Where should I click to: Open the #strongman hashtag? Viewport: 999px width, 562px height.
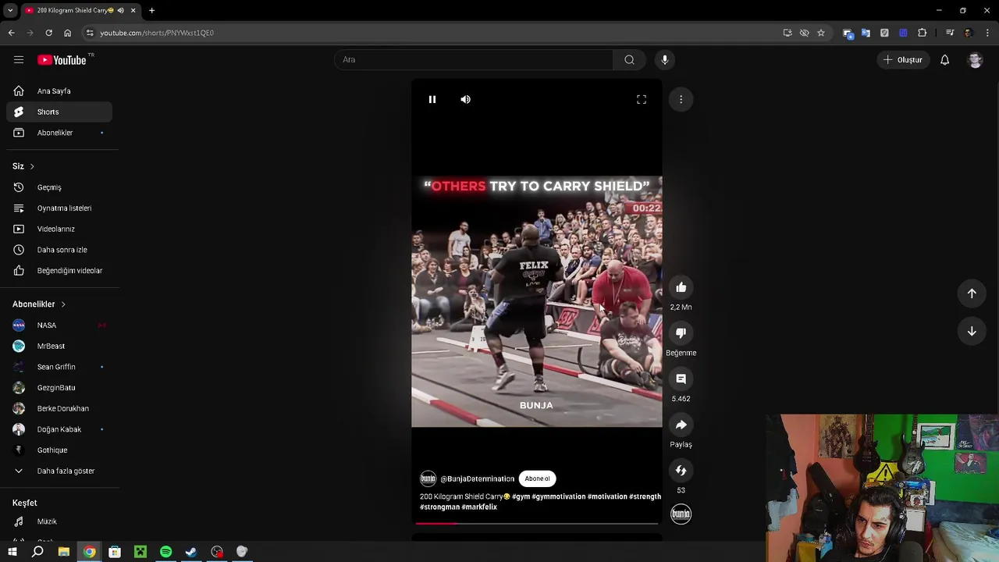click(439, 507)
